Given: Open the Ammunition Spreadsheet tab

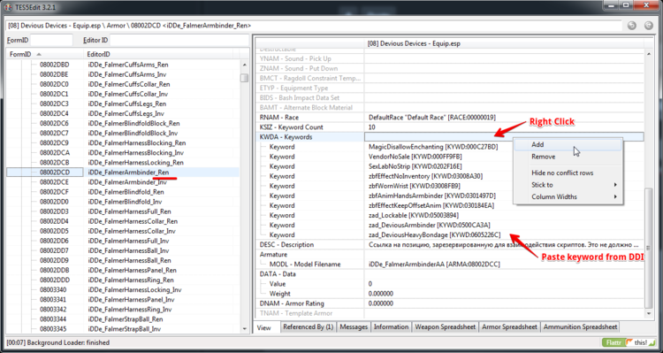Looking at the screenshot, I should pyautogui.click(x=580, y=326).
